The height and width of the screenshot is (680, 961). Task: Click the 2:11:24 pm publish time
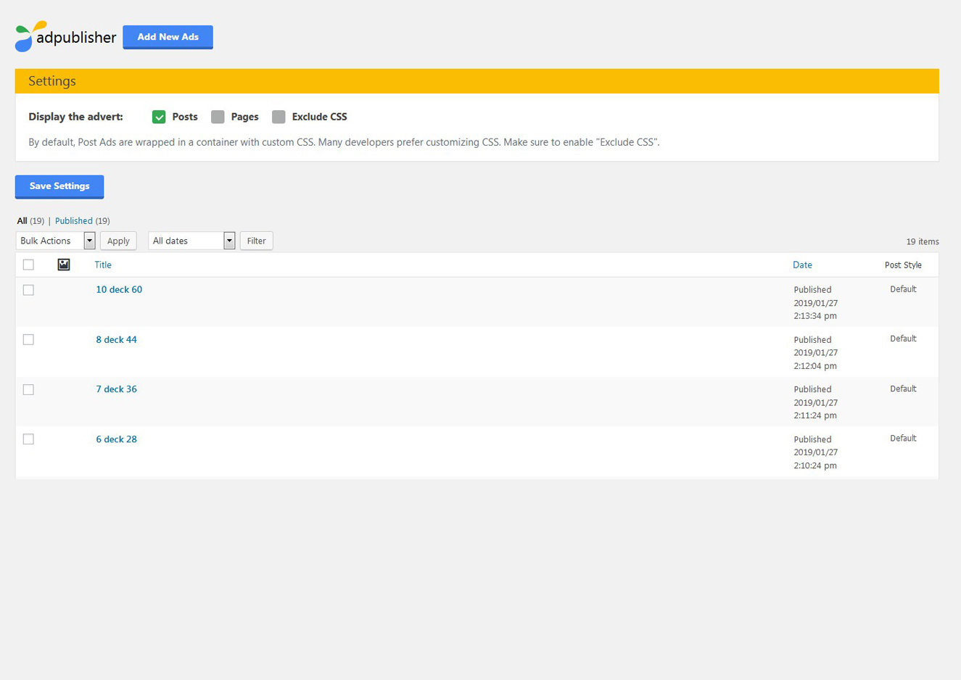pyautogui.click(x=815, y=415)
